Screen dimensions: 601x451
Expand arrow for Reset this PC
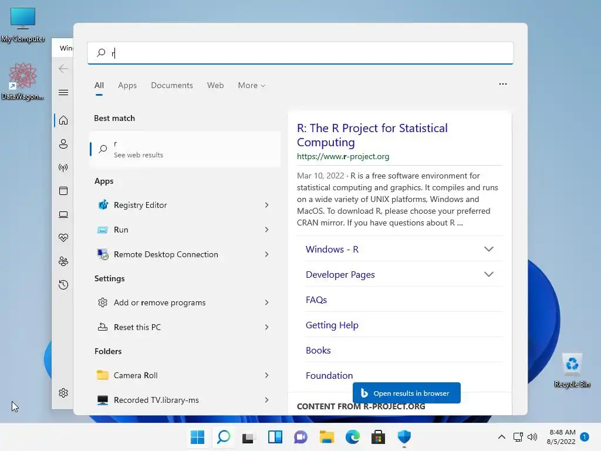pyautogui.click(x=267, y=327)
